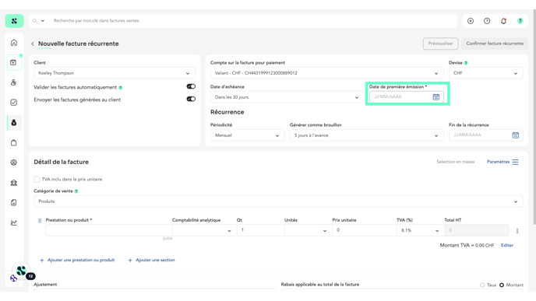Select the Montant radio button
Image resolution: width=536 pixels, height=301 pixels.
tap(502, 285)
